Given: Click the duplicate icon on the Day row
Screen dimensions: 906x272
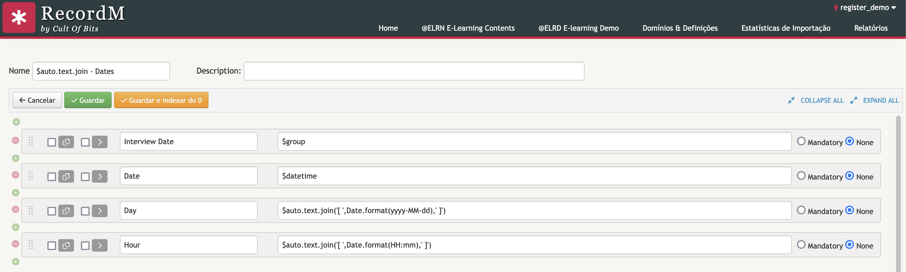Looking at the screenshot, I should [x=66, y=211].
